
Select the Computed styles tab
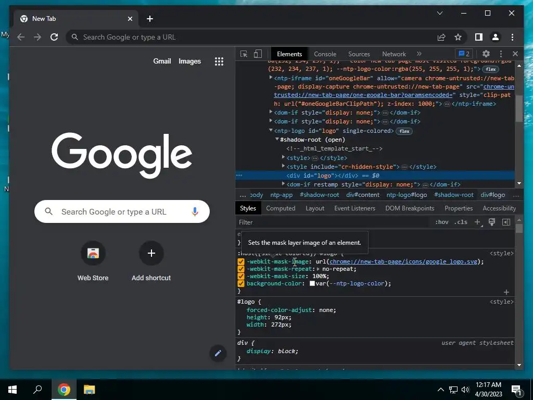point(281,208)
